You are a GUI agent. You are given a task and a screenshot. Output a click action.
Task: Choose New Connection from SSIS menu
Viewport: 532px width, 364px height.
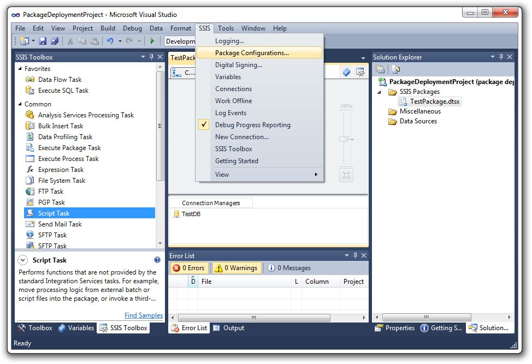(259, 136)
